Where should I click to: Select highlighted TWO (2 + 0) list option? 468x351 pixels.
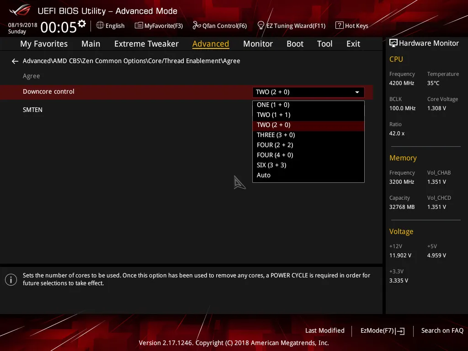pos(308,125)
